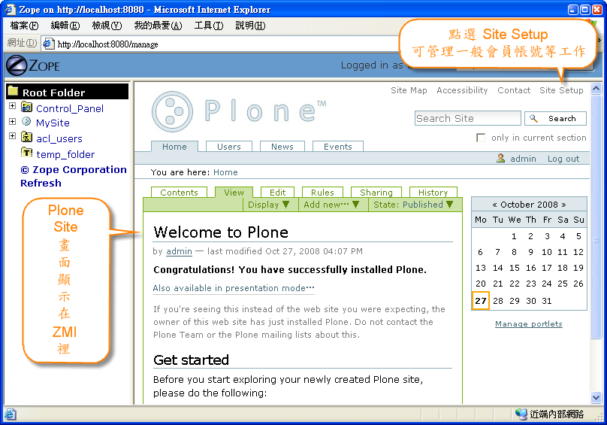This screenshot has width=607, height=425.
Task: Click the Plone logo
Action: pos(239,111)
